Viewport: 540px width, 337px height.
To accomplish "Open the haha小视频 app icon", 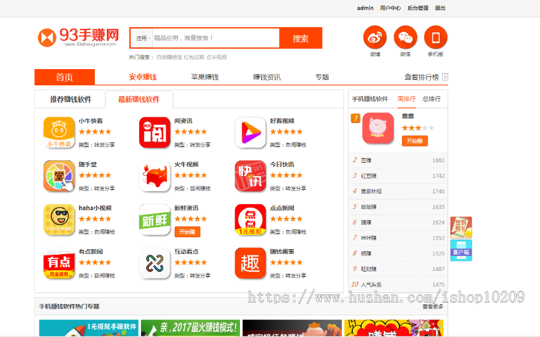I will pos(59,220).
